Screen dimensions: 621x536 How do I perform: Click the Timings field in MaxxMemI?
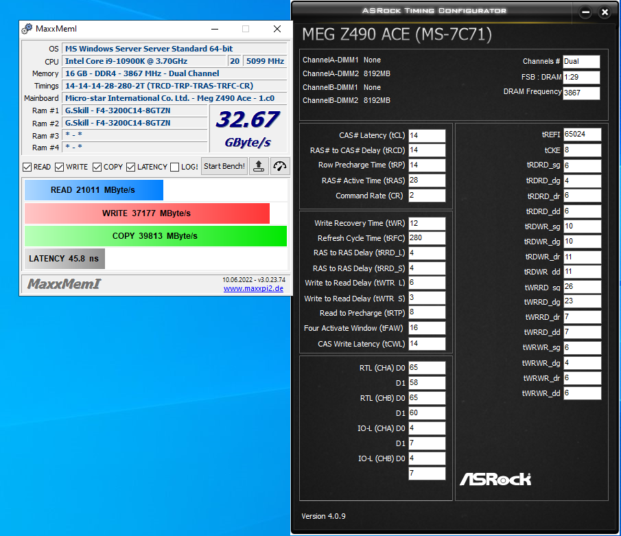(174, 86)
